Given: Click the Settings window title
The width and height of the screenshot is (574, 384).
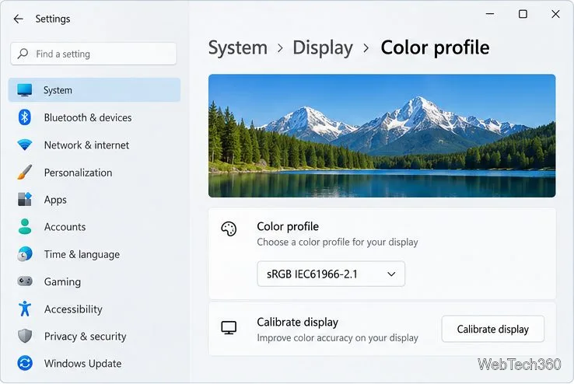Looking at the screenshot, I should (x=53, y=19).
